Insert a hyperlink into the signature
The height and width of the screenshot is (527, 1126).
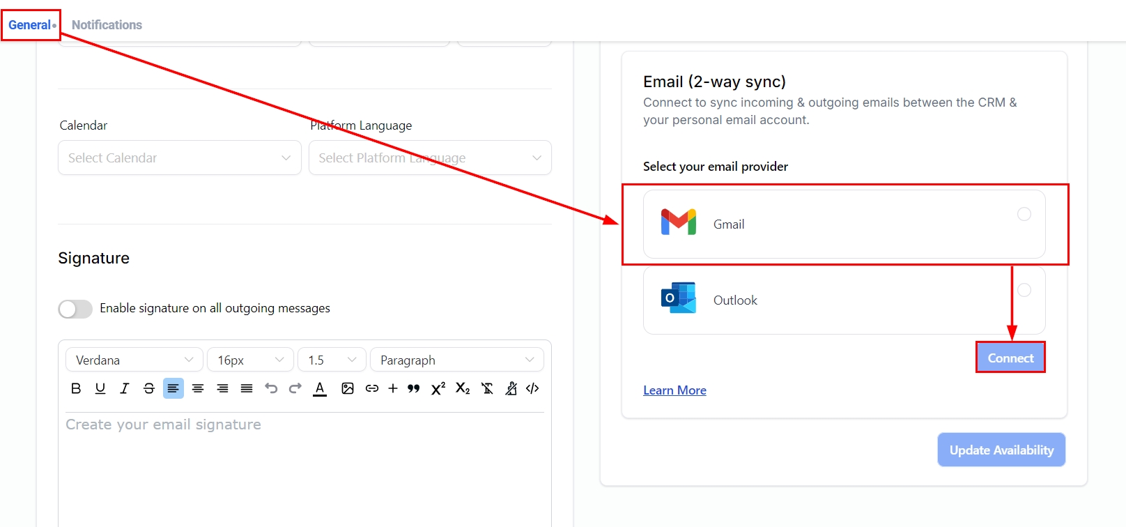click(372, 388)
